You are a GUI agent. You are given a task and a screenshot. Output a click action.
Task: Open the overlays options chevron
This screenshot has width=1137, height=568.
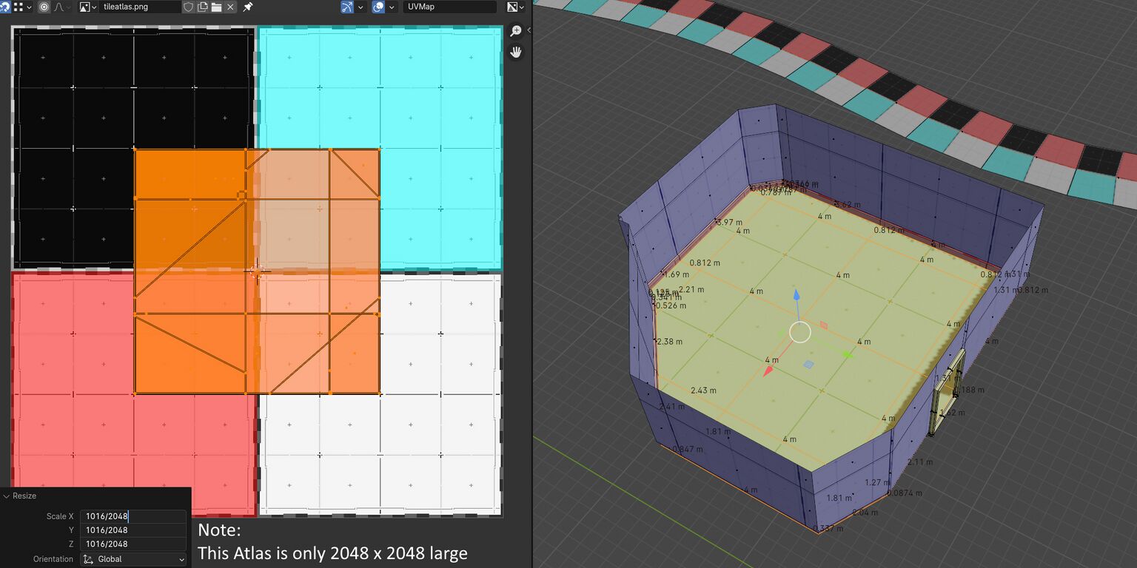pyautogui.click(x=392, y=7)
